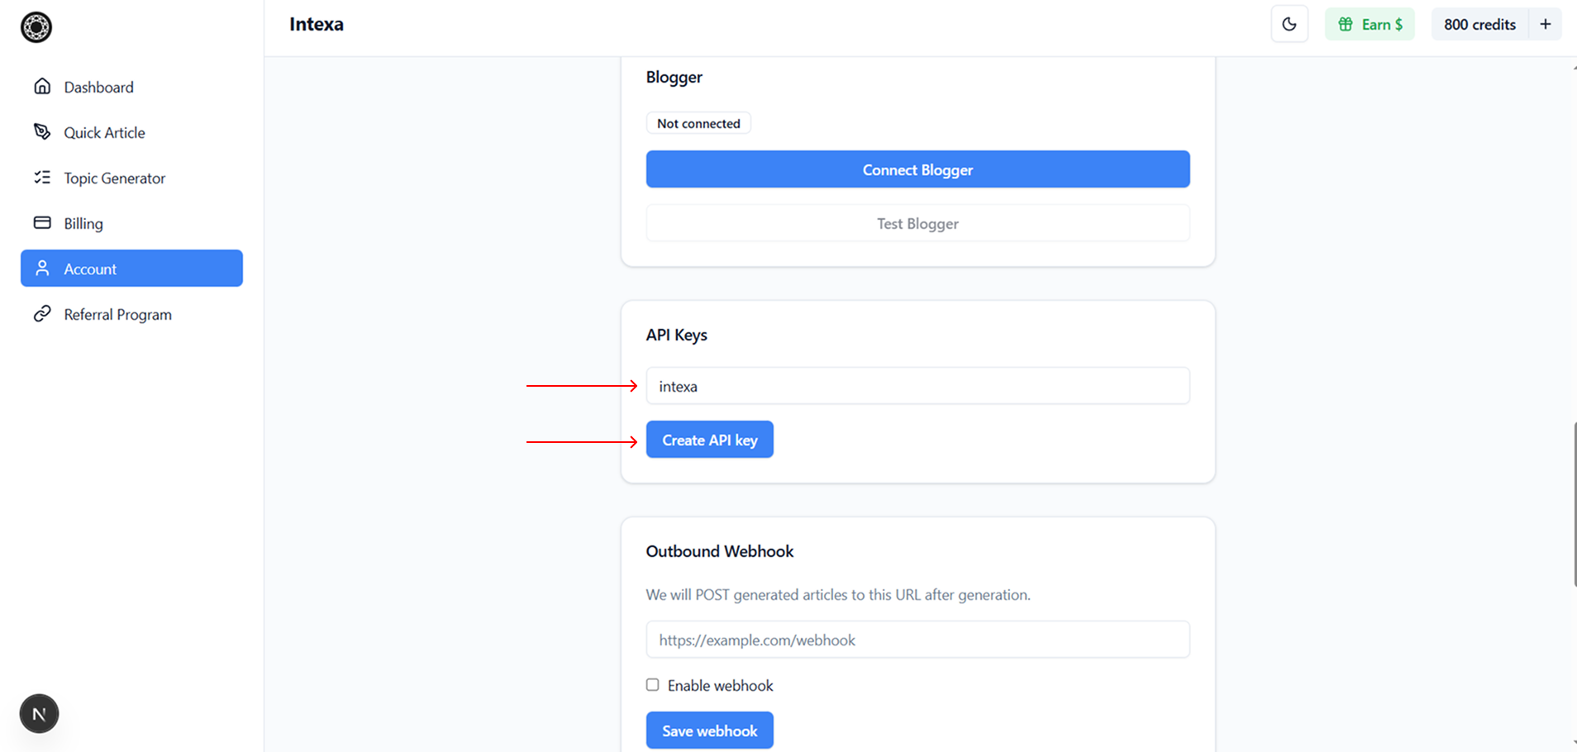
Task: Click the 800 credits balance
Action: [1479, 24]
